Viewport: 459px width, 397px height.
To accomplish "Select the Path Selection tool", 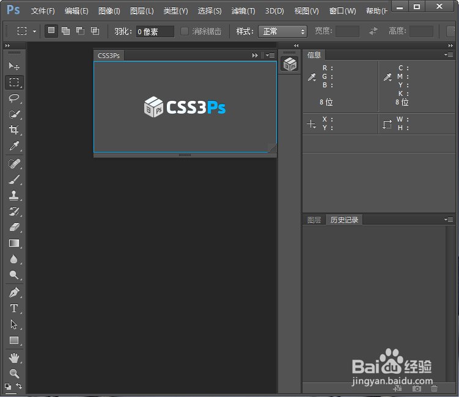I will 14,324.
